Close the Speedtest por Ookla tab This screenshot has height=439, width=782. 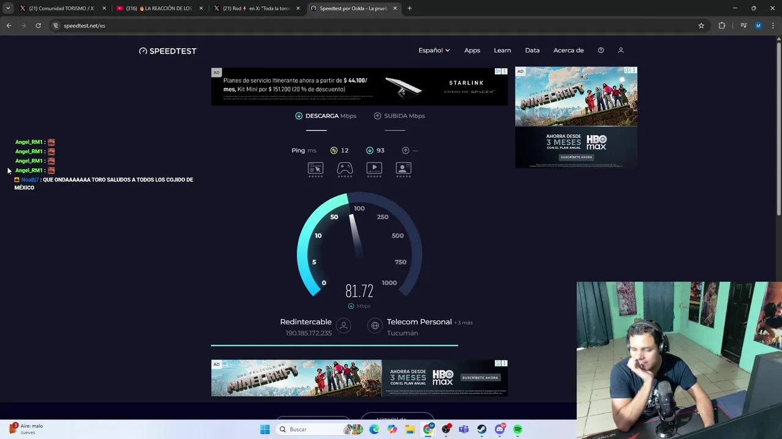395,9
